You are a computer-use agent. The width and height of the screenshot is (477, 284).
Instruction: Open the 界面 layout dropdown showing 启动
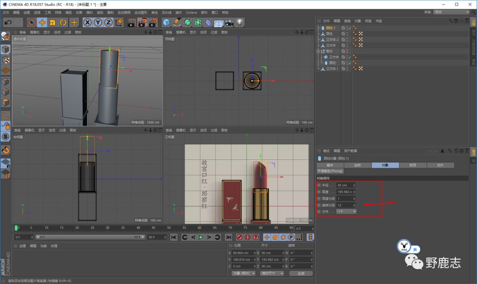tap(451, 12)
